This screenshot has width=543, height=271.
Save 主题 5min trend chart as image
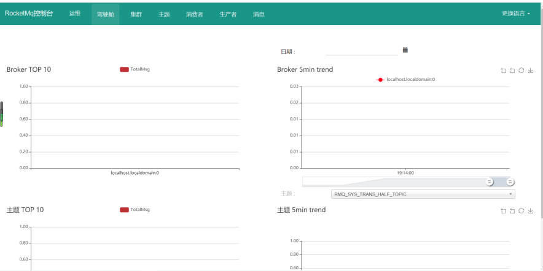(x=530, y=211)
